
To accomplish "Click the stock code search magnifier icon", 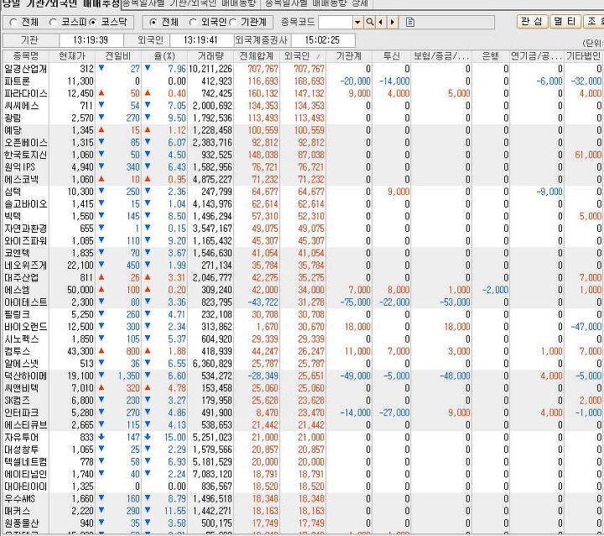I will (x=369, y=22).
